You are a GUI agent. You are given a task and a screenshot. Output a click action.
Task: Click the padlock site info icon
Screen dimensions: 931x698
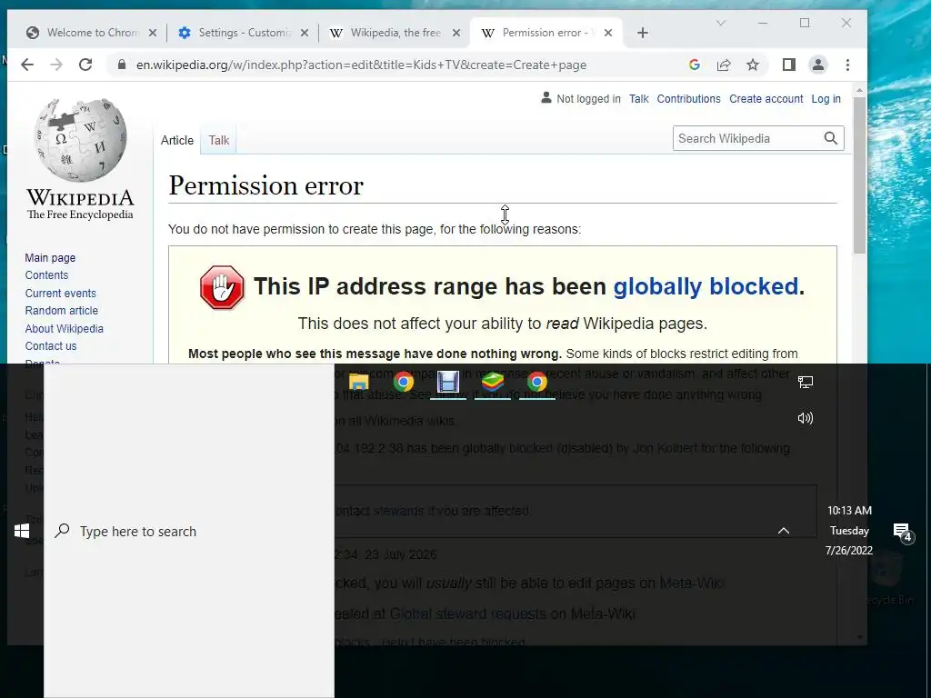(x=122, y=65)
